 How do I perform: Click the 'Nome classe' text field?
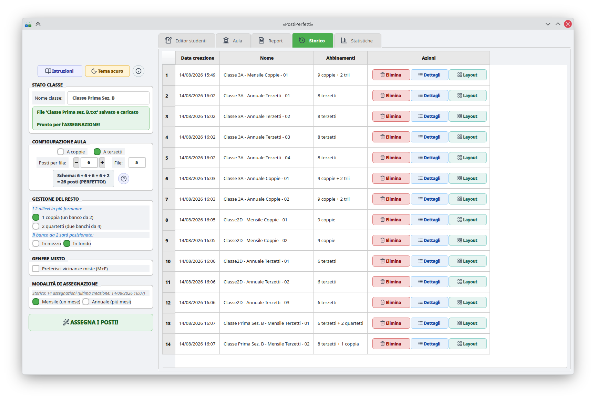[108, 98]
